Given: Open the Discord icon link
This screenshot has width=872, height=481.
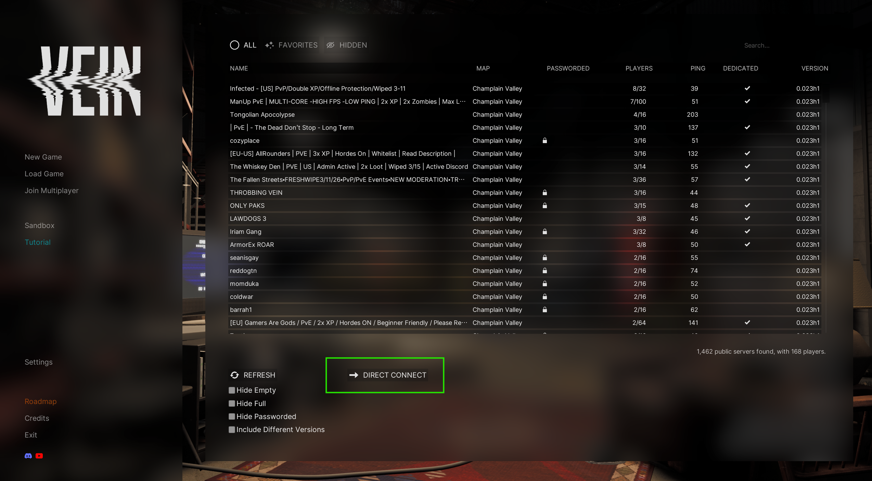Looking at the screenshot, I should [28, 456].
